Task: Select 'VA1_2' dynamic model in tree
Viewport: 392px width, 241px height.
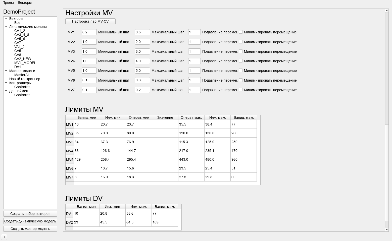Action: (x=19, y=47)
